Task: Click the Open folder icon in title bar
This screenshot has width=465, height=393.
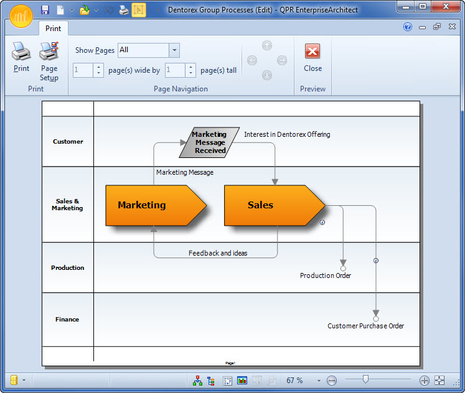Action: coord(84,10)
